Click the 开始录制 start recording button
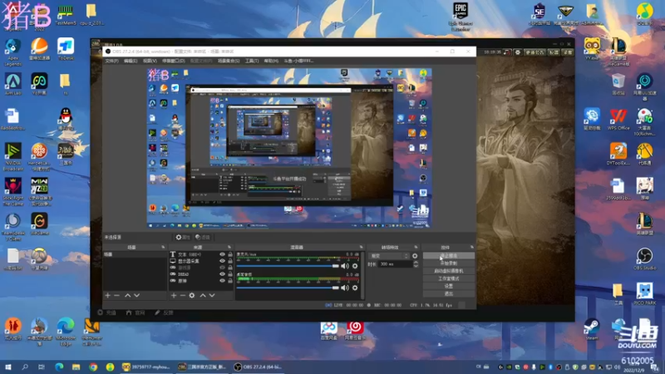Viewport: 665px width, 374px height. (x=449, y=263)
